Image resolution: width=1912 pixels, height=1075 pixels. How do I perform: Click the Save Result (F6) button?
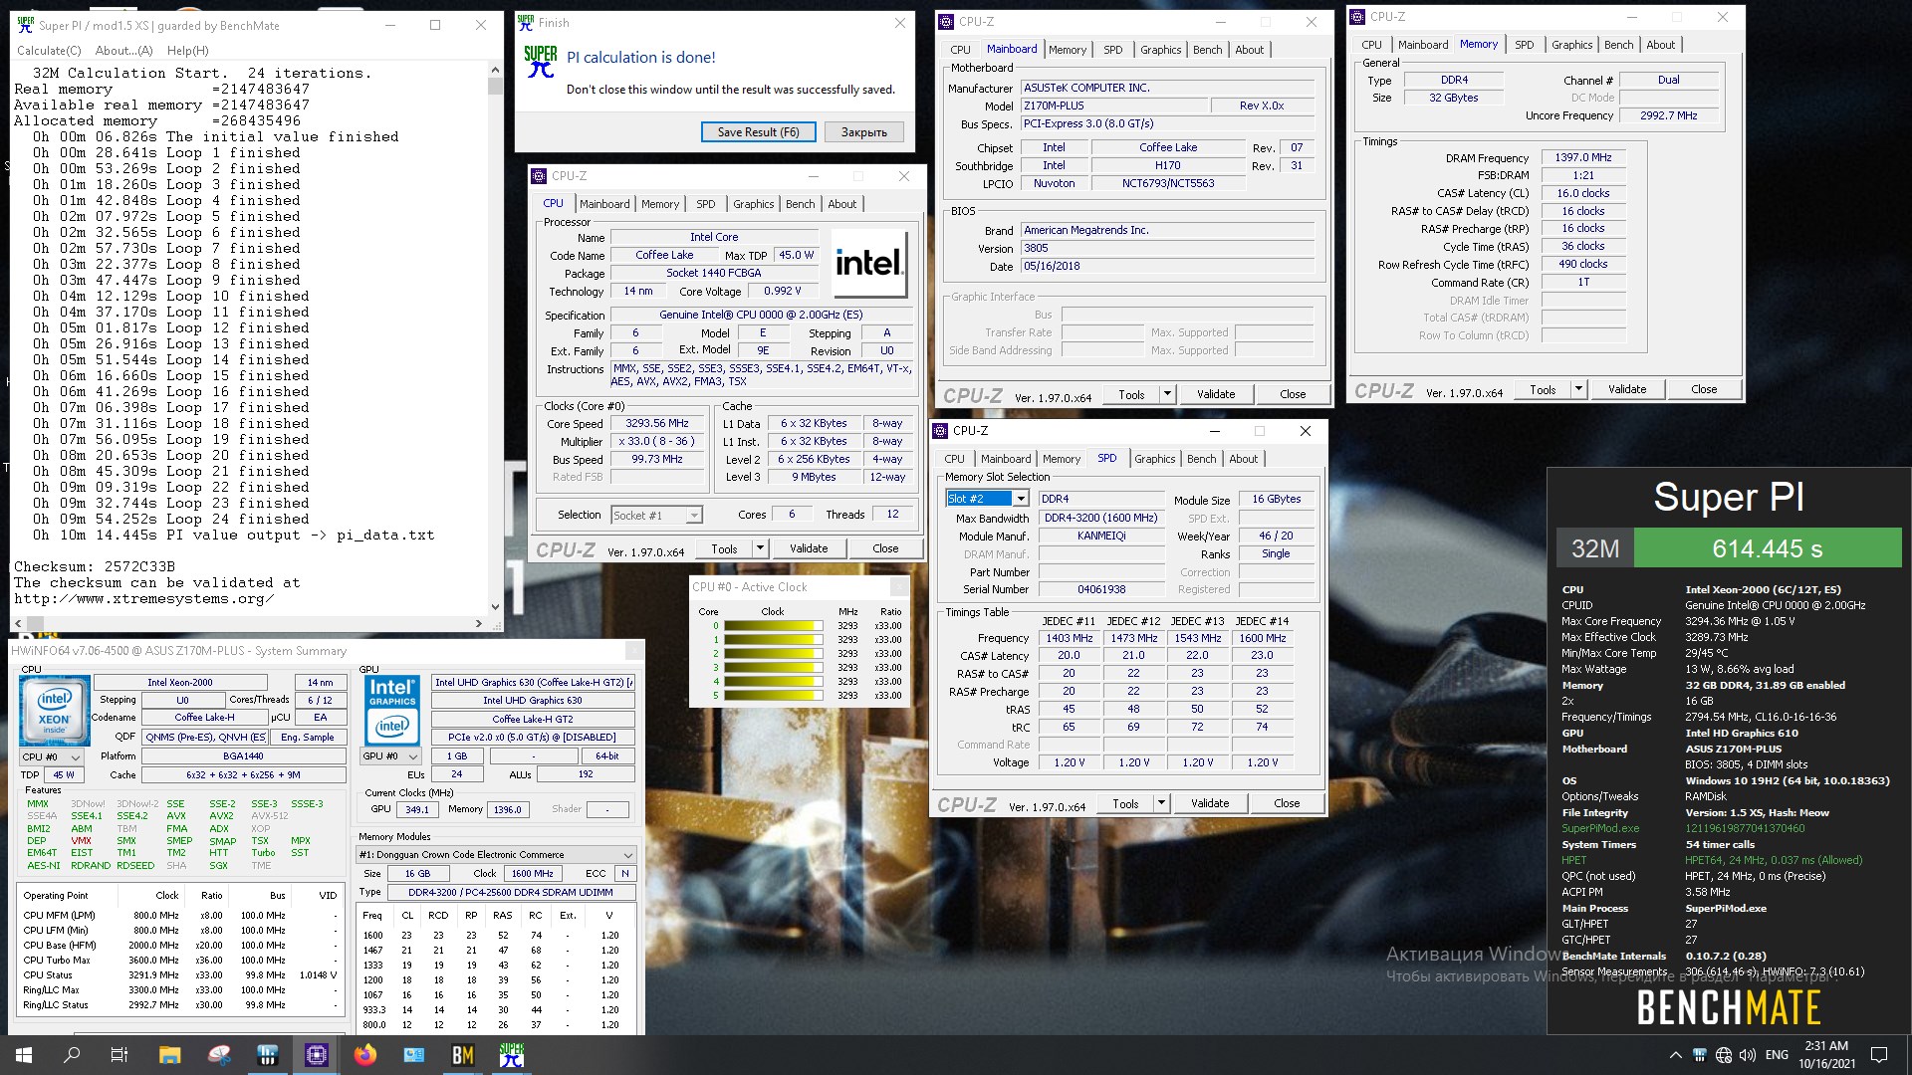click(758, 132)
